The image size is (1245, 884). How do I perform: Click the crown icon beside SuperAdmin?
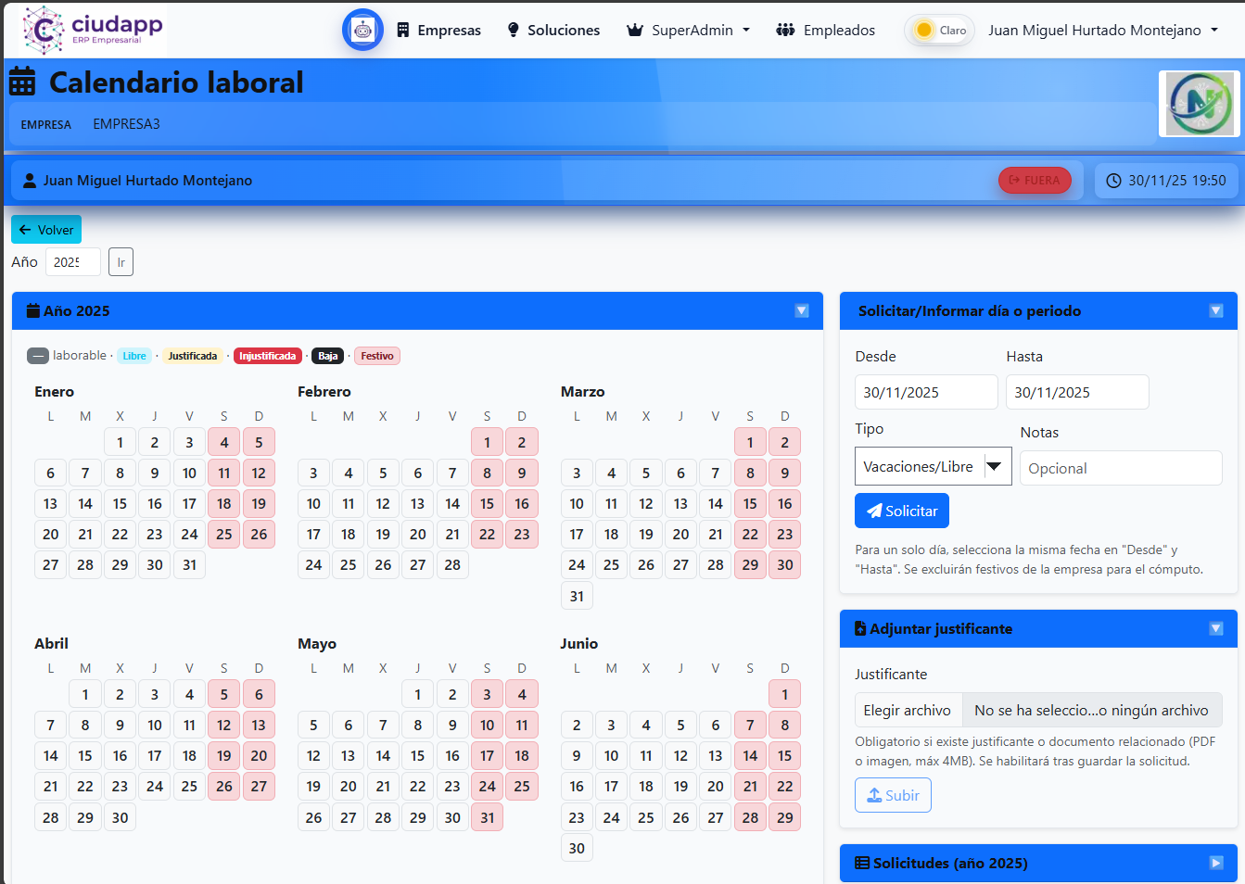(x=635, y=29)
